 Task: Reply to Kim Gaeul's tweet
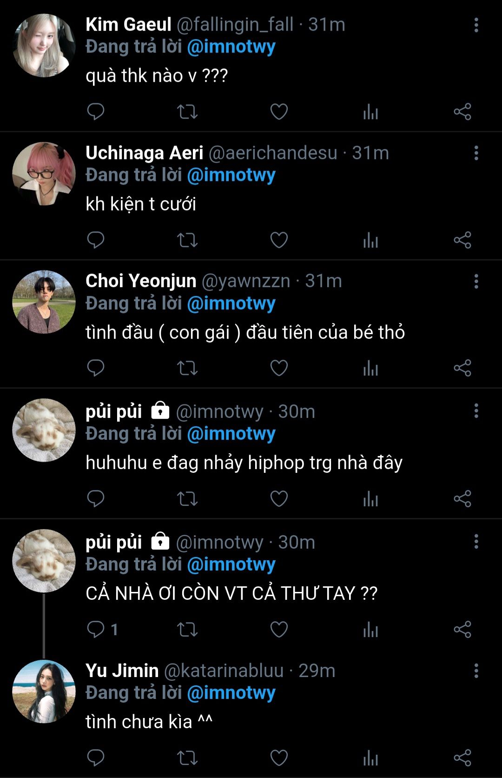96,112
